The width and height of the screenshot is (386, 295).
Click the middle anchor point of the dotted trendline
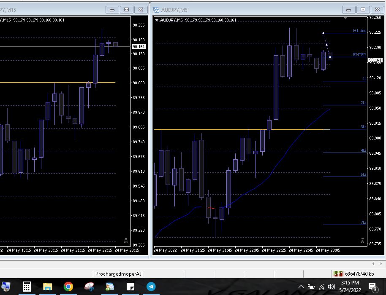click(327, 45)
